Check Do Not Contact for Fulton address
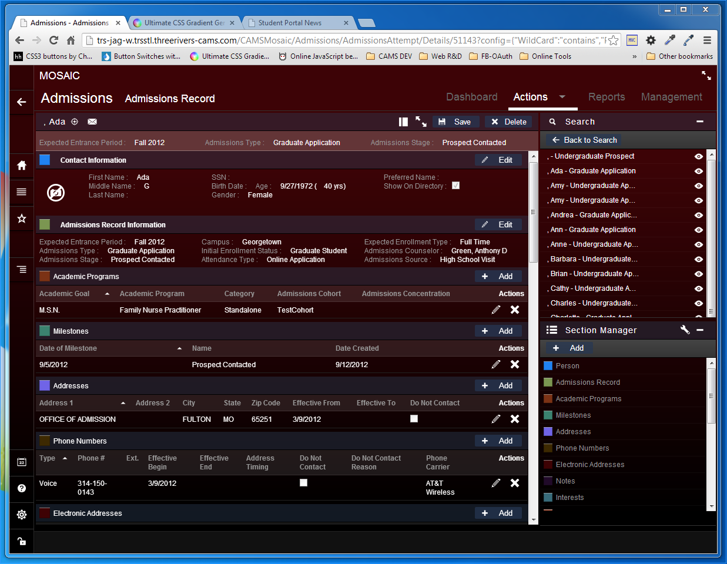This screenshot has height=564, width=727. (x=414, y=419)
